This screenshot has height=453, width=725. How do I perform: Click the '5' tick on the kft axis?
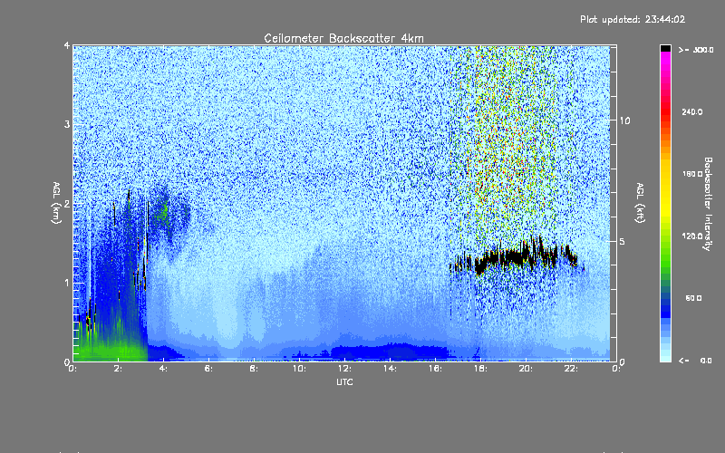click(623, 241)
